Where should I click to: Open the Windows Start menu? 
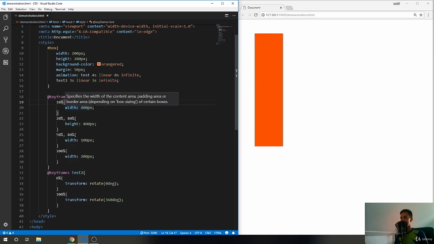pyautogui.click(x=5, y=239)
